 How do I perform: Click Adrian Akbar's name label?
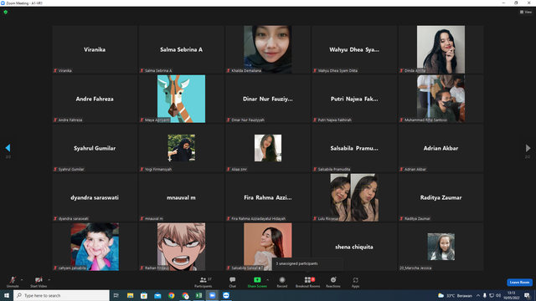click(415, 169)
